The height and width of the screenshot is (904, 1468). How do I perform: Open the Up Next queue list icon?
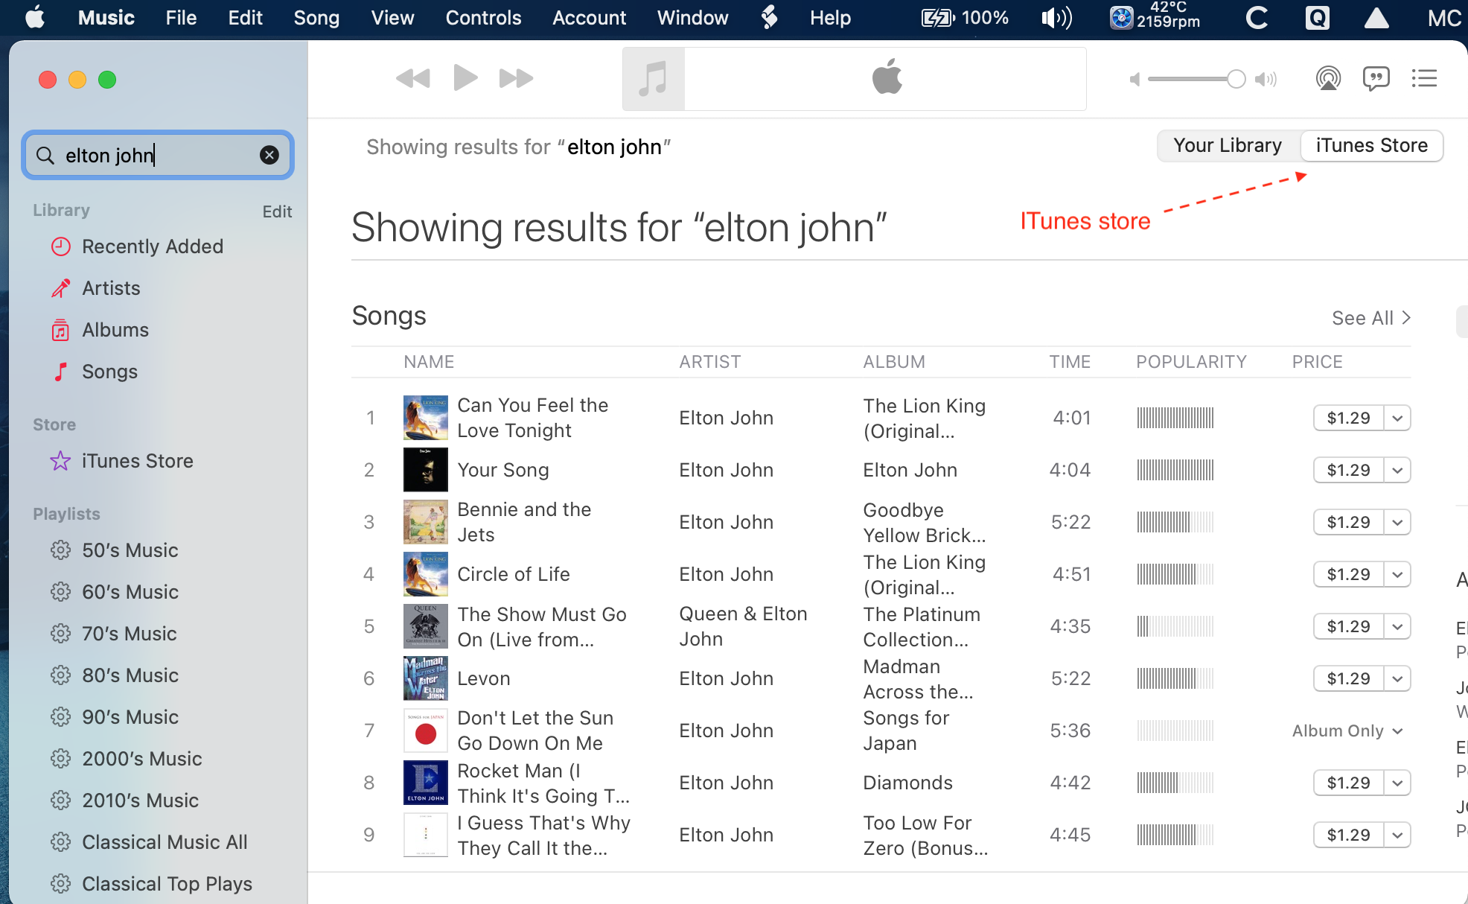click(1424, 78)
